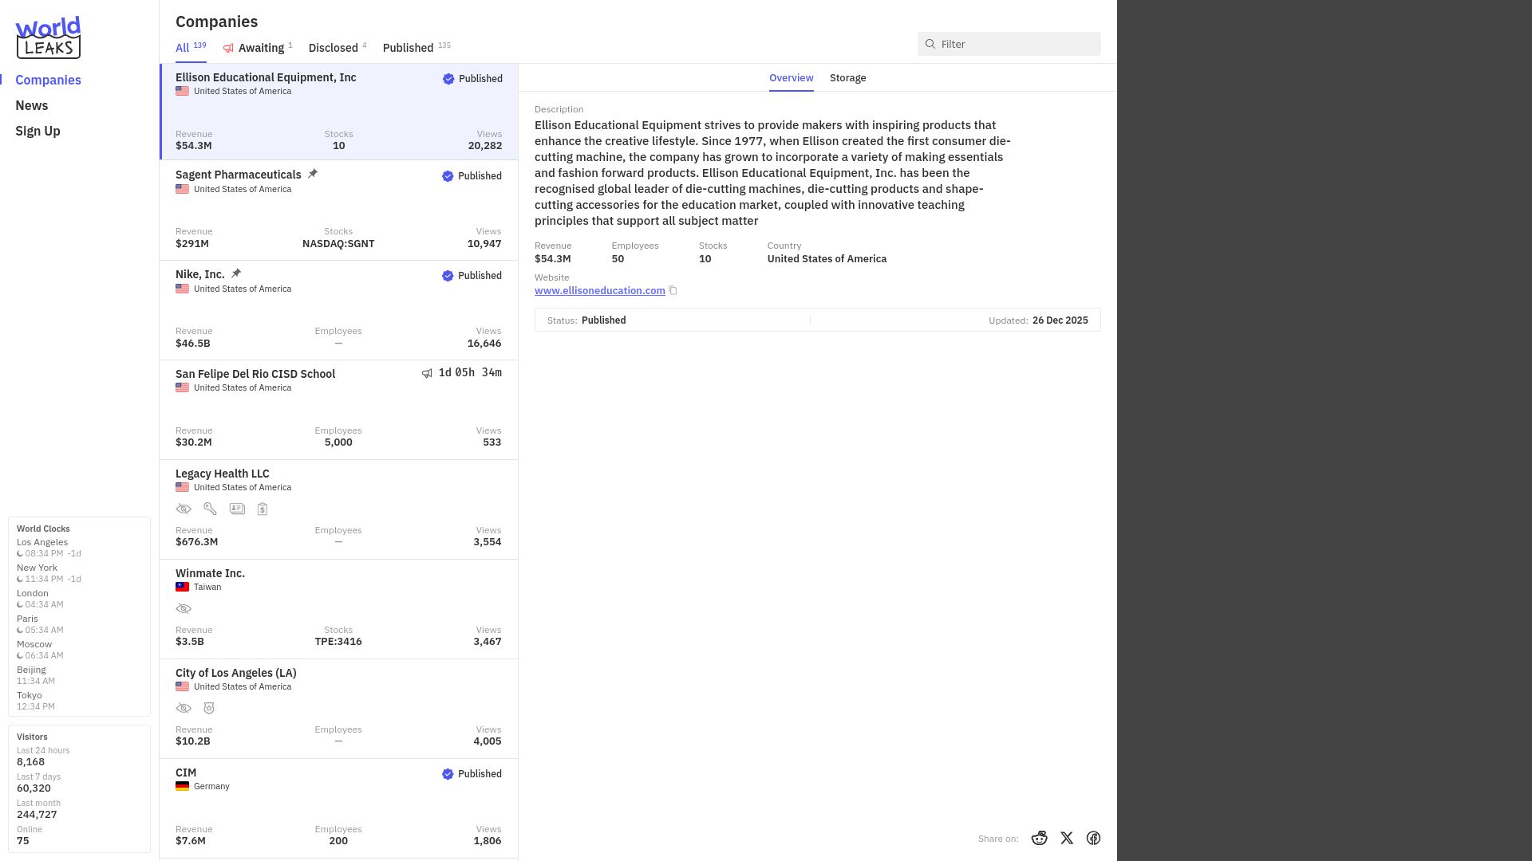Image resolution: width=1532 pixels, height=861 pixels.
Task: Click the 26 Dec 2025 updated date
Action: (x=1060, y=320)
